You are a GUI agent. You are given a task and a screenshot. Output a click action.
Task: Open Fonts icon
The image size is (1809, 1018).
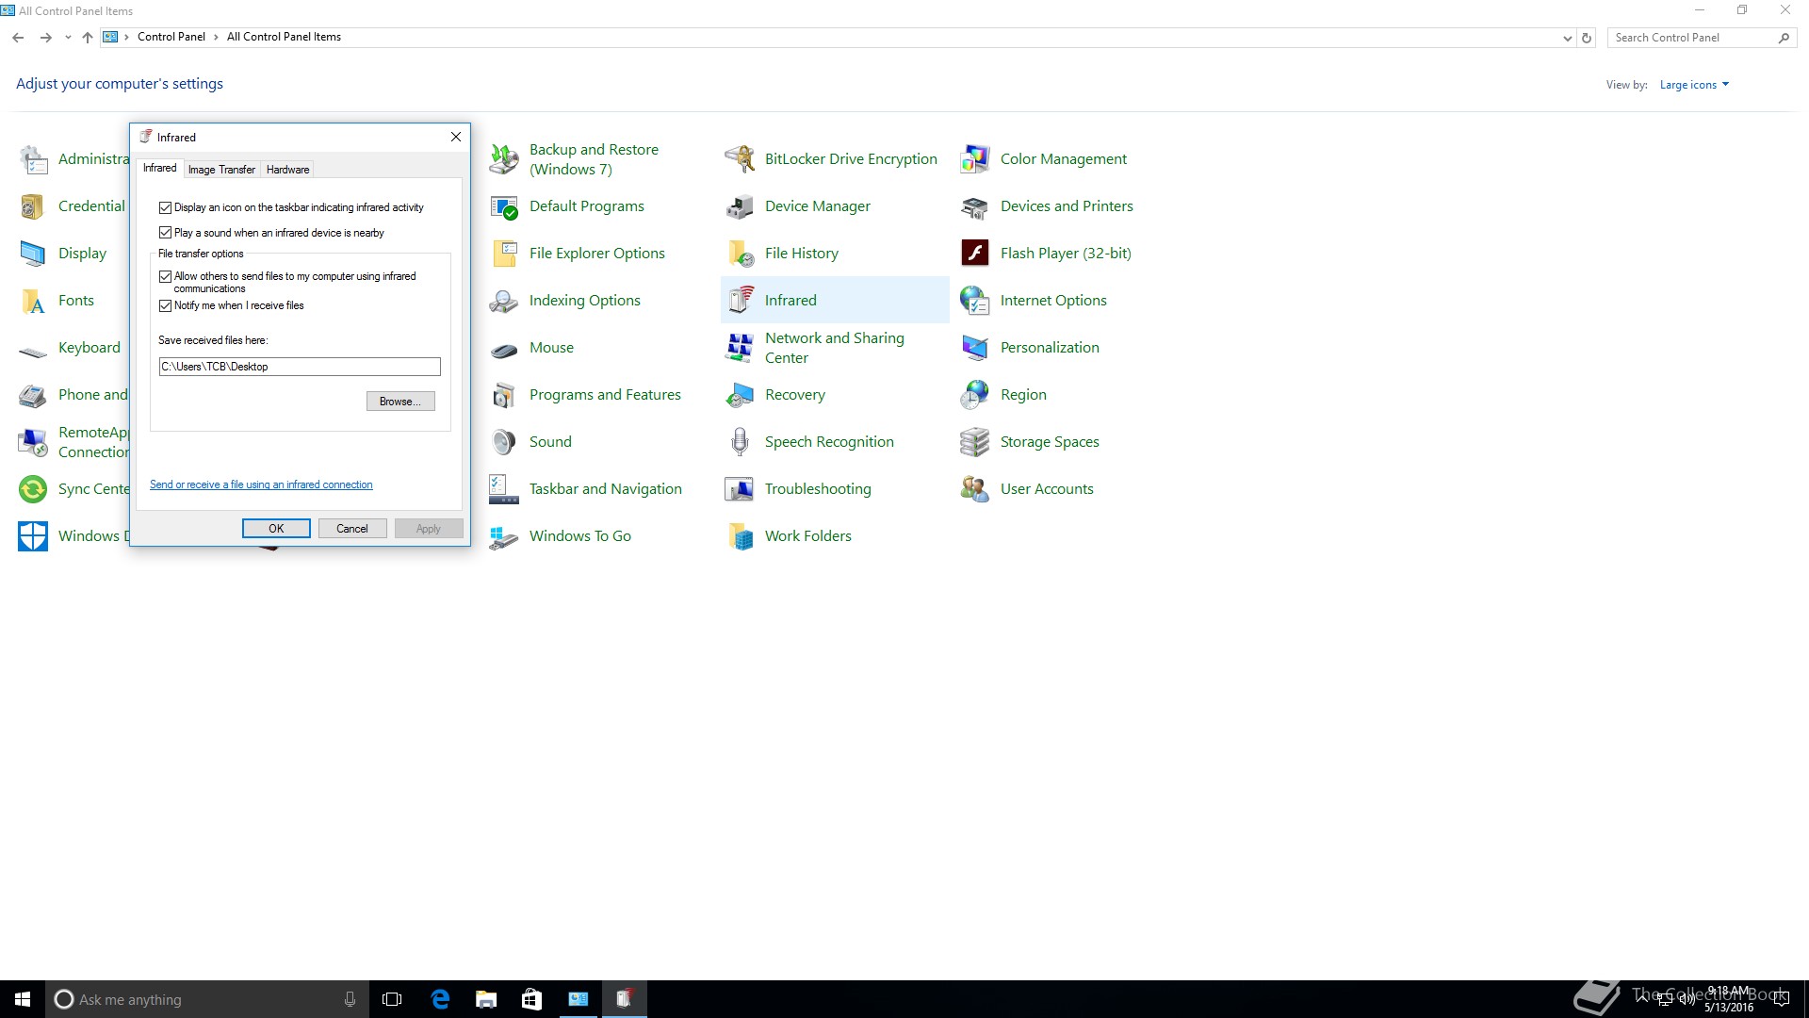coord(33,301)
